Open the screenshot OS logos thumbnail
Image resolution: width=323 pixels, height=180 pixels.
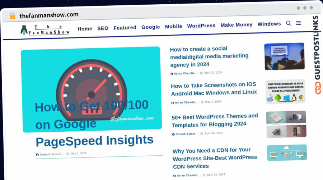pyautogui.click(x=285, y=92)
